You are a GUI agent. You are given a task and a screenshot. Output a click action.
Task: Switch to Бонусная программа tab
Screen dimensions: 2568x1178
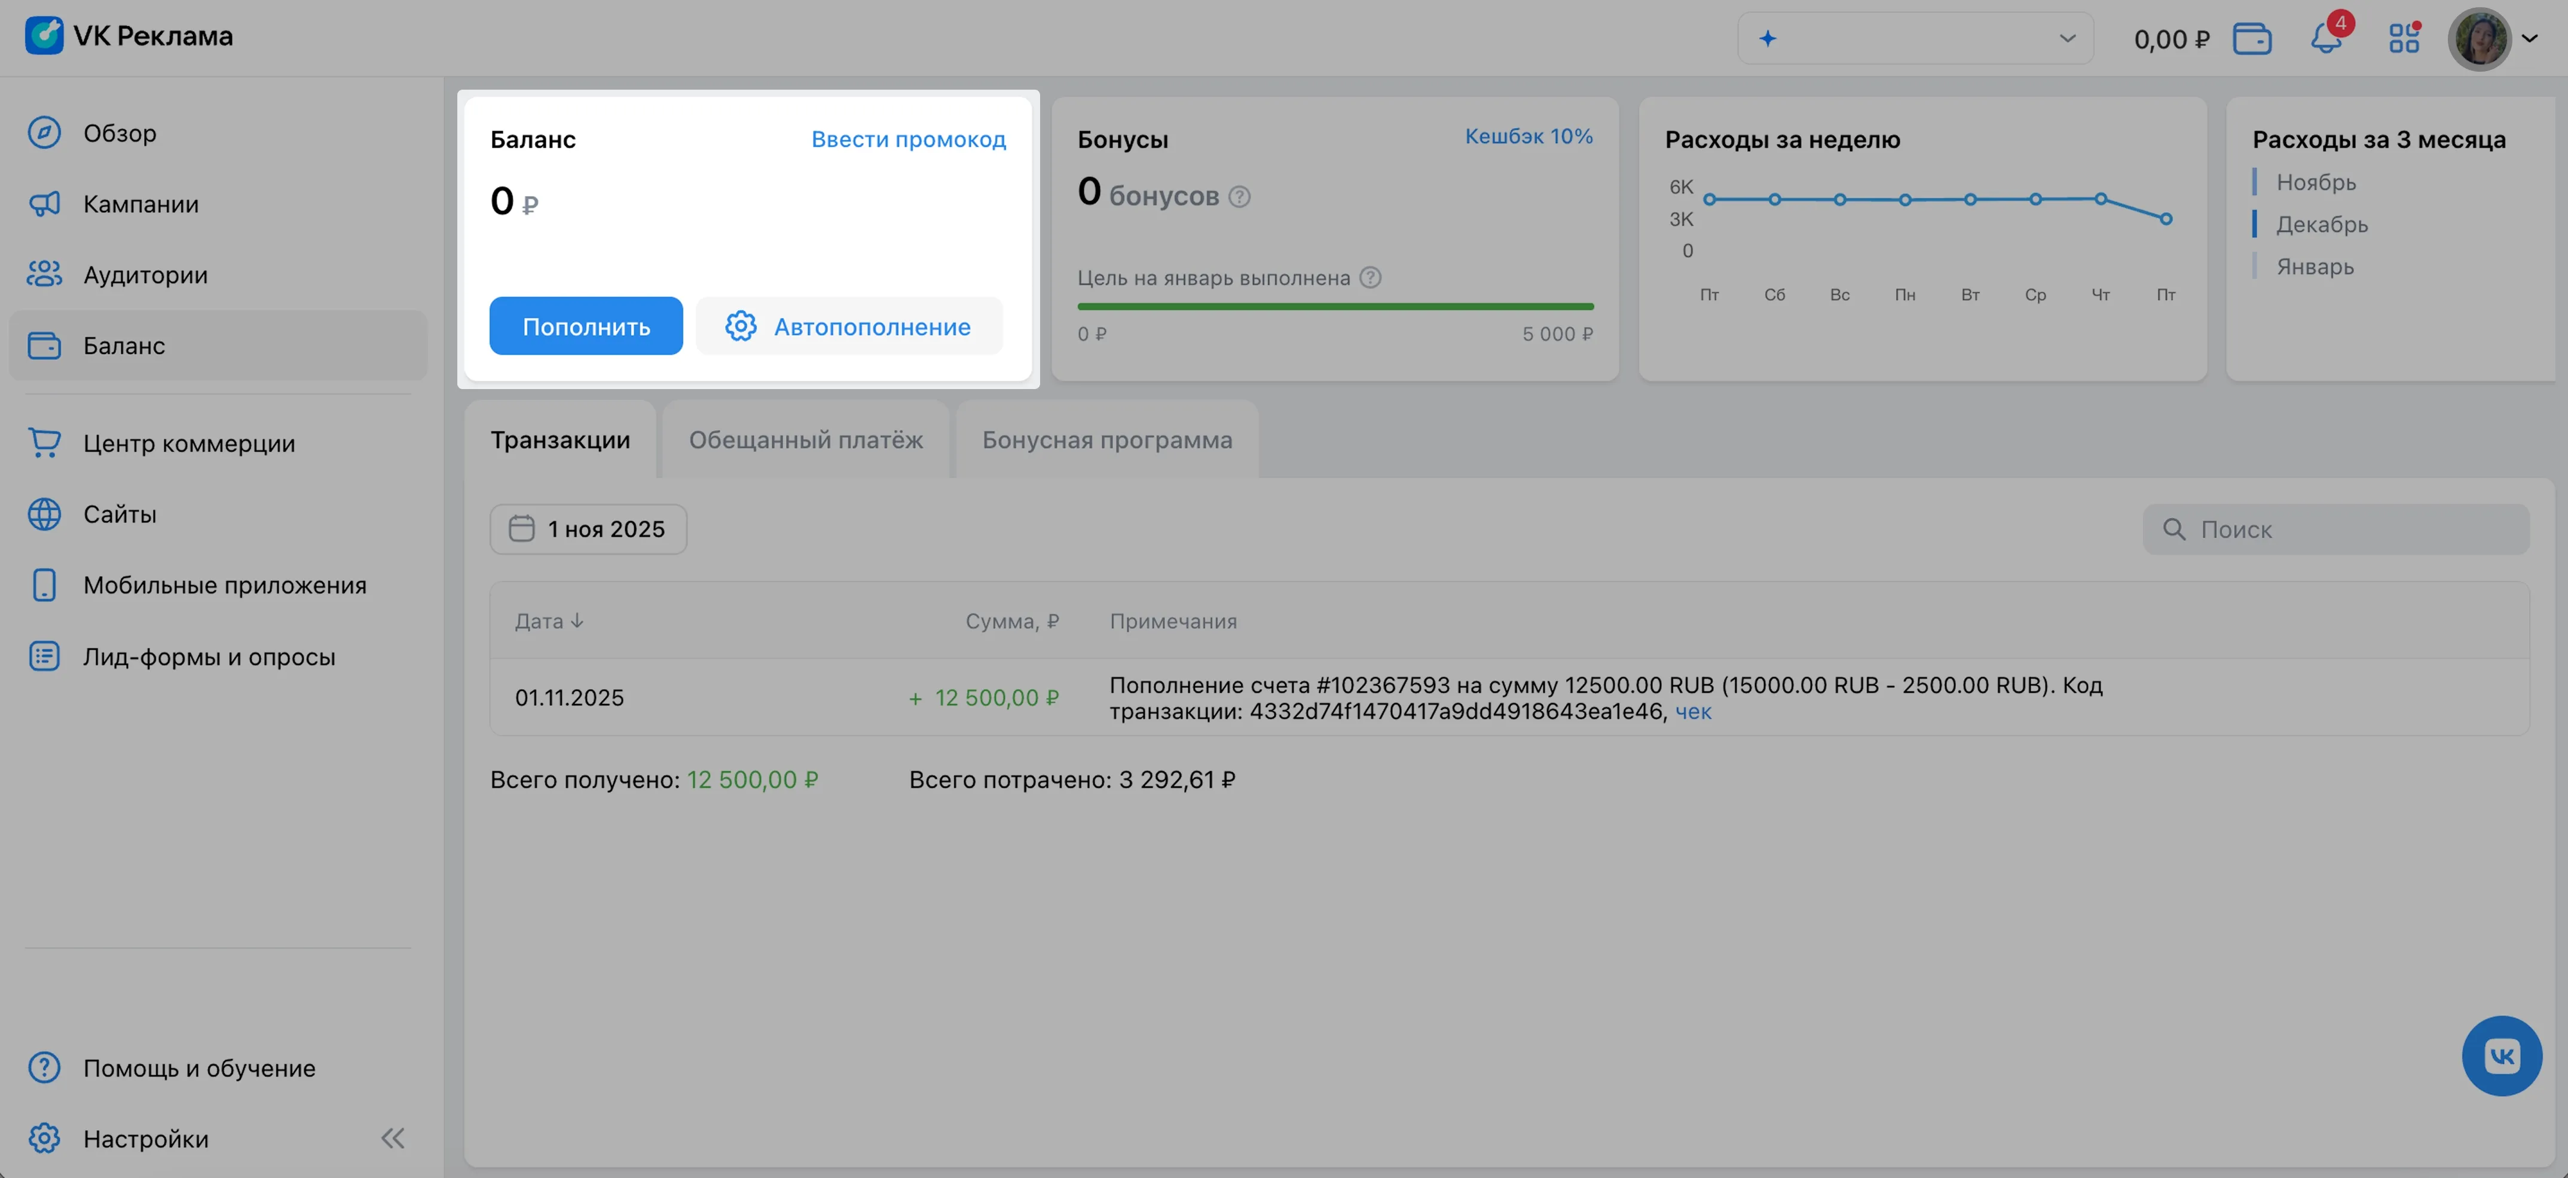(1106, 440)
